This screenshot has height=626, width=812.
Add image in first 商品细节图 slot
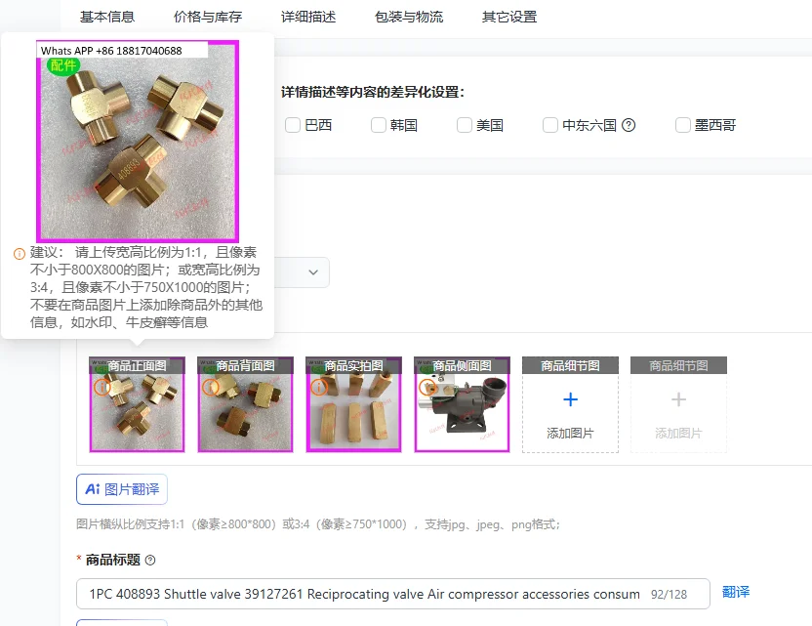(x=570, y=404)
